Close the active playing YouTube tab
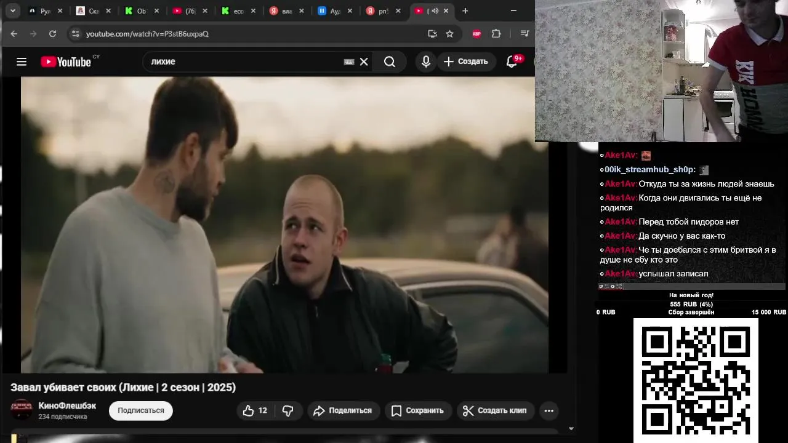 [446, 11]
